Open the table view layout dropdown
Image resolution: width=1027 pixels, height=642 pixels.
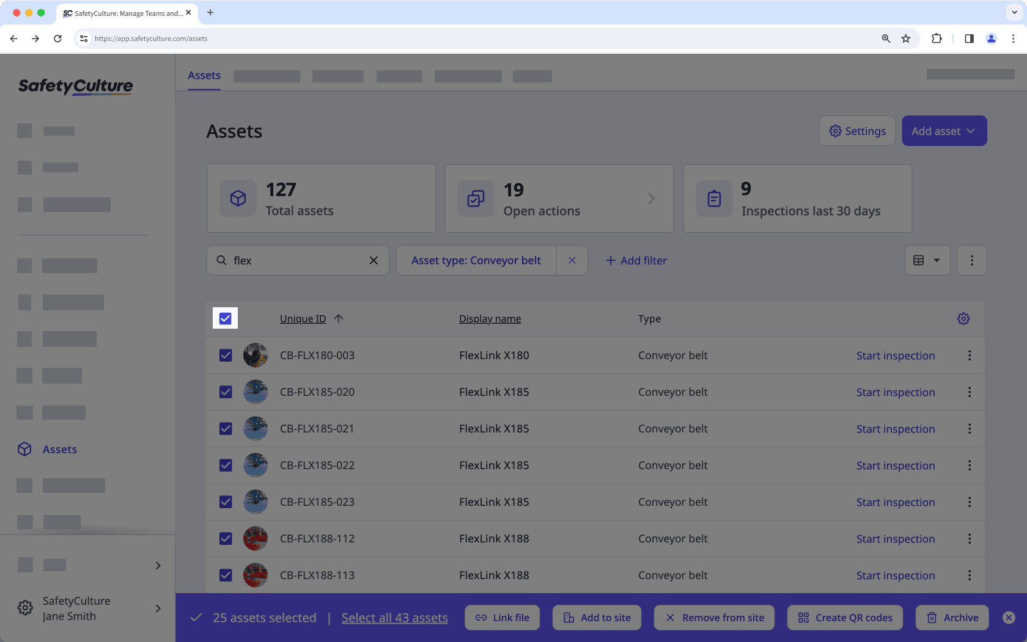pos(927,260)
